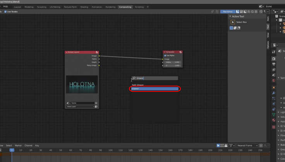Image resolution: width=285 pixels, height=162 pixels.
Task: Collapse the Active Tool panel
Action: click(x=230, y=17)
